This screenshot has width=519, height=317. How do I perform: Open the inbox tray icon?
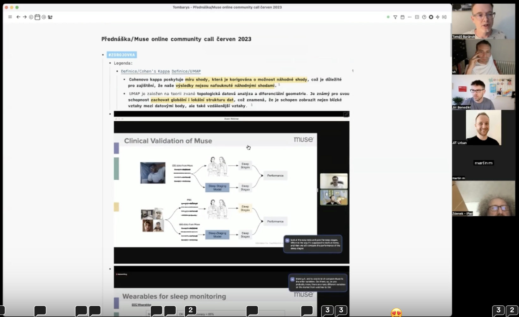[50, 17]
